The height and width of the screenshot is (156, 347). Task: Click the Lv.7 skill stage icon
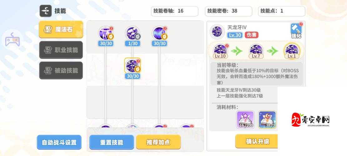[x=256, y=51]
